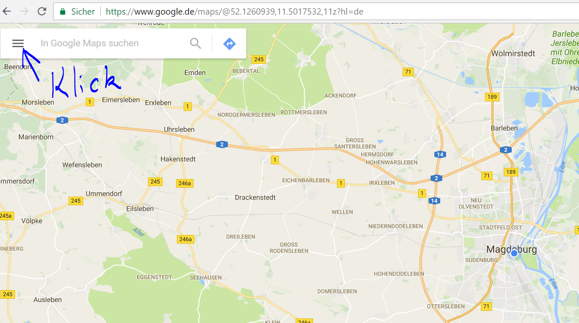Click the browser address bar URL

(x=234, y=12)
